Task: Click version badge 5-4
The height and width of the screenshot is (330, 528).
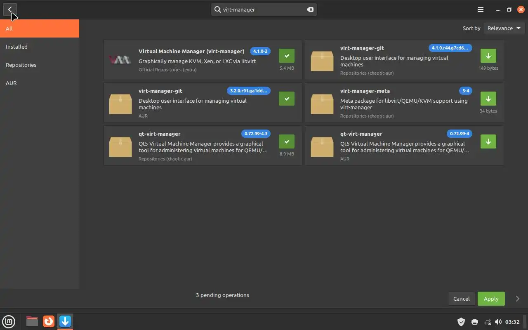Action: pos(466,91)
